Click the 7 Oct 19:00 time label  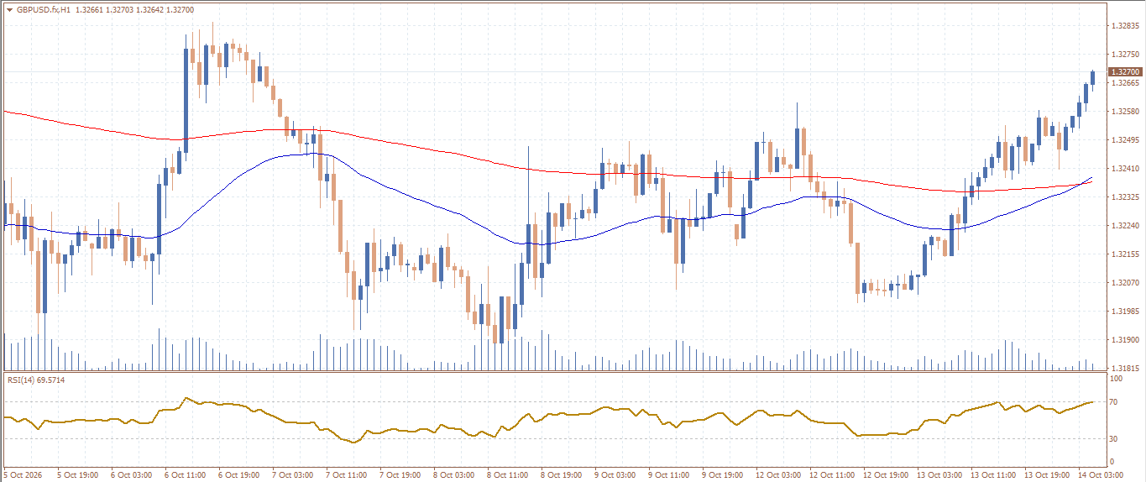click(x=400, y=475)
